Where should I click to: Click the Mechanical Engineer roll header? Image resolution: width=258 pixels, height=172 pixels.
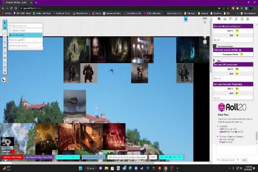233,26
